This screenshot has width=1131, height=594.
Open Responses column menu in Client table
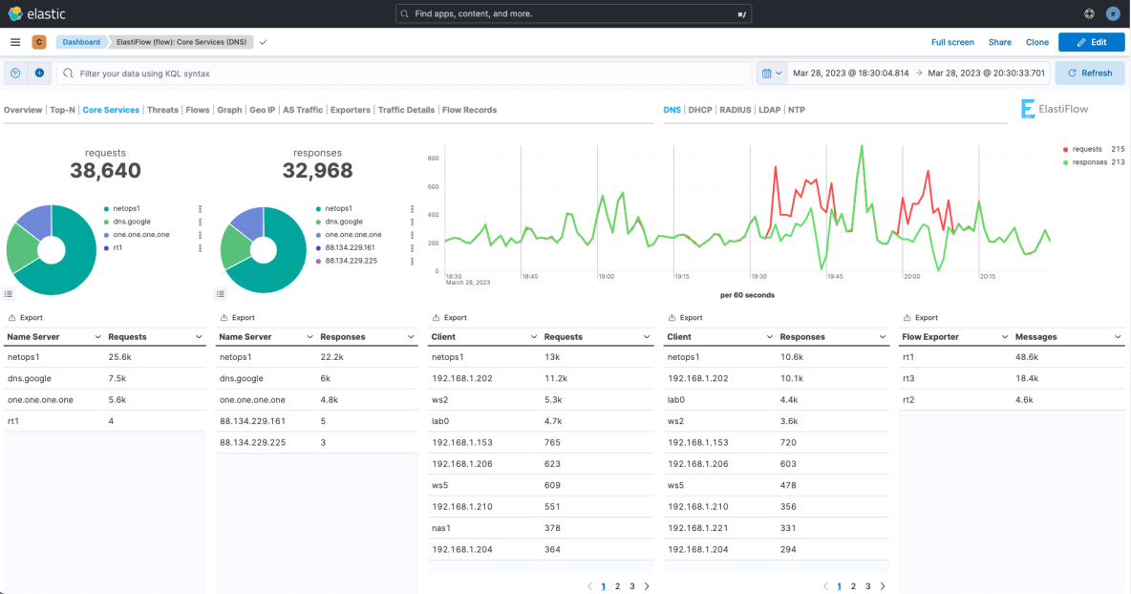tap(883, 337)
